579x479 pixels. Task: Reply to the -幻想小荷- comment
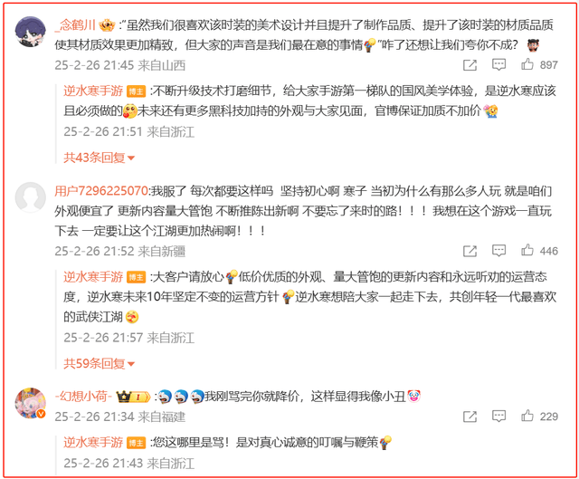(498, 417)
